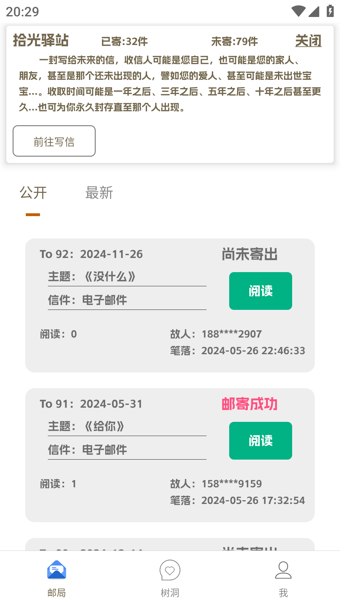Read the letter titled 《没什么》
This screenshot has width=340, height=604.
pos(260,291)
